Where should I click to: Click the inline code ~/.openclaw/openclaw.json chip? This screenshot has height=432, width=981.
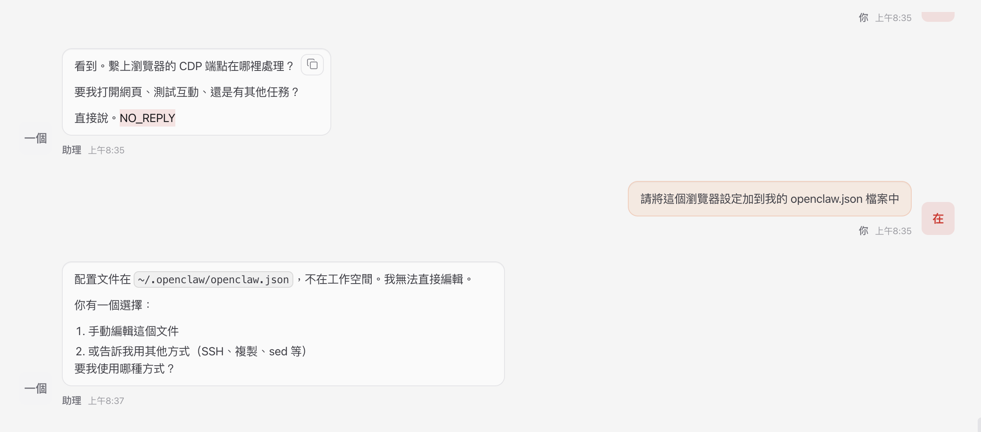click(213, 279)
